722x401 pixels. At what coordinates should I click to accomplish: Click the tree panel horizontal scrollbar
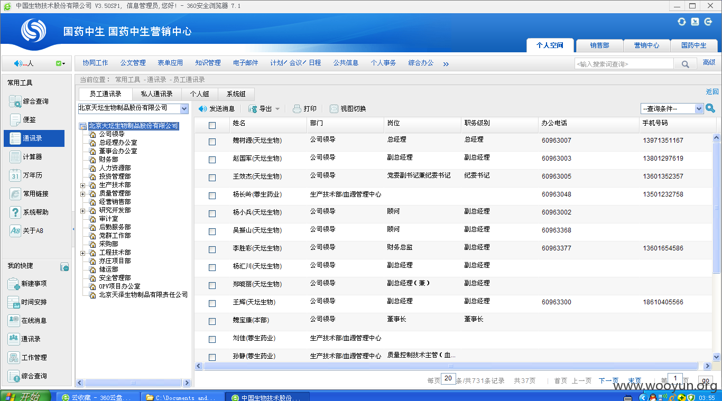tap(134, 383)
